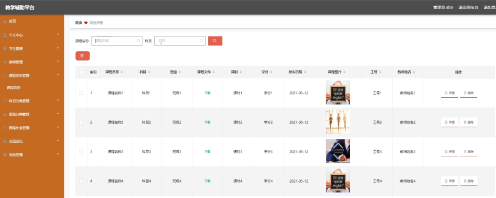Expand the 学生管理 sidebar menu
This screenshot has height=198, width=496.
(32, 49)
